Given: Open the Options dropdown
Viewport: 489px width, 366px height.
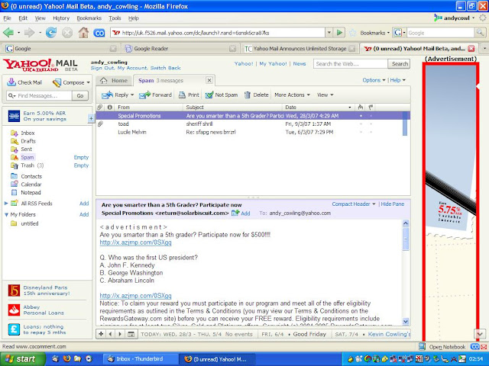Looking at the screenshot, I should pos(374,80).
